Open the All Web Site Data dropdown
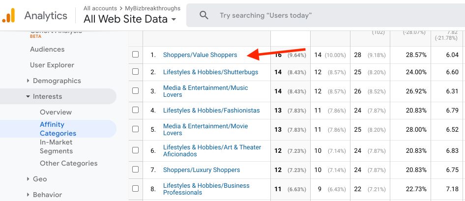Image resolution: width=465 pixels, height=201 pixels. [x=130, y=19]
